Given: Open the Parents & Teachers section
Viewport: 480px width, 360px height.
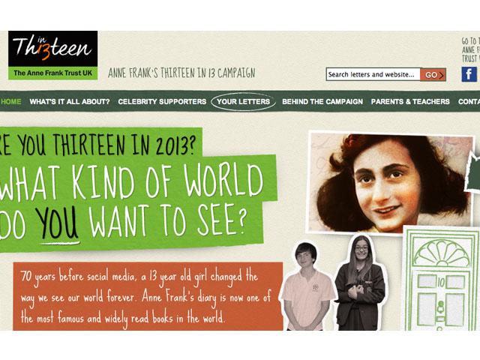Looking at the screenshot, I should (410, 102).
